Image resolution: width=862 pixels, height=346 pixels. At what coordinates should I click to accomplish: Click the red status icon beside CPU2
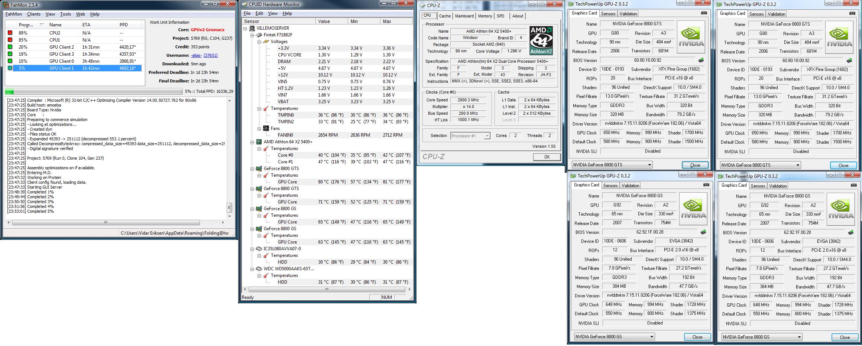click(10, 33)
